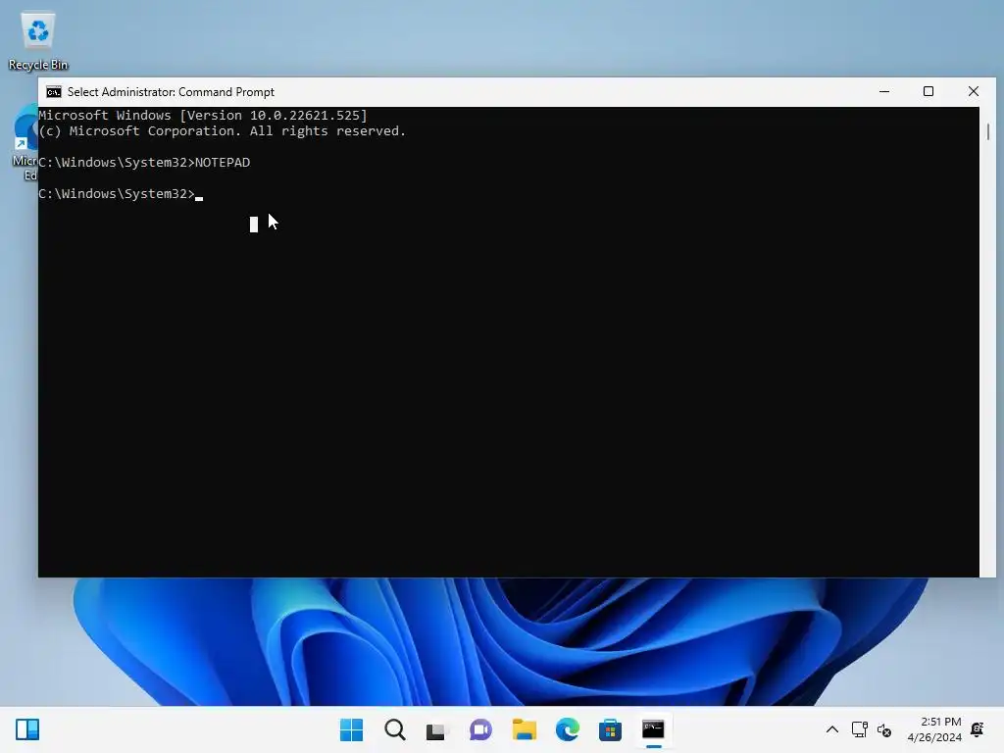Open Microsoft Store from taskbar

point(610,729)
